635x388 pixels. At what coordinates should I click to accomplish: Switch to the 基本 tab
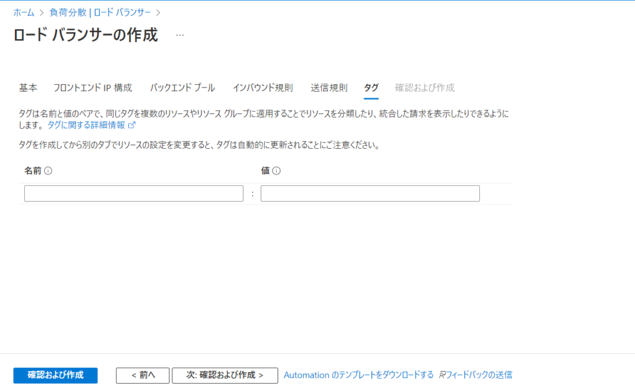coord(27,87)
